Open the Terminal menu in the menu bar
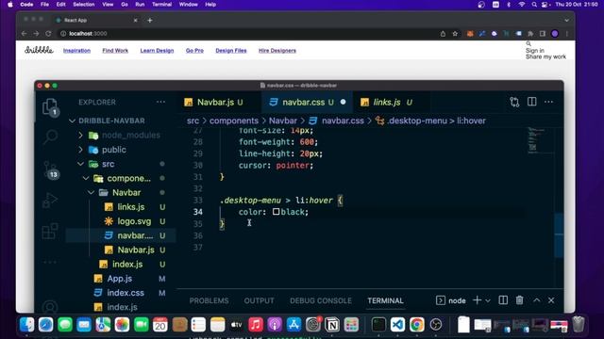This screenshot has width=604, height=339. coord(161,5)
